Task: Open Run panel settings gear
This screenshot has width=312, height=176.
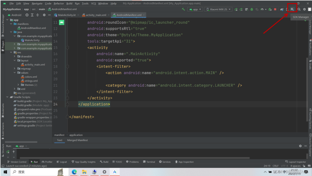Action: click(300, 146)
